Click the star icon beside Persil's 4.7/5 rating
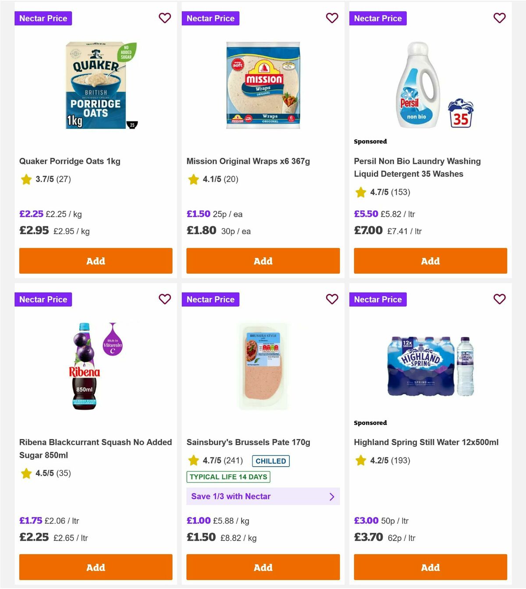Viewport: 526px width, 589px height. (x=361, y=192)
